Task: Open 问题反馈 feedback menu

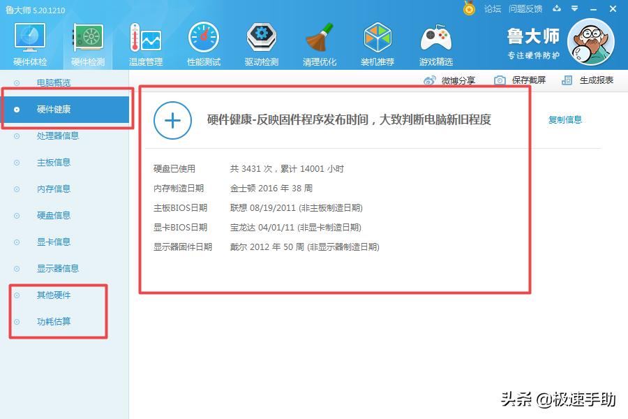Action: [x=524, y=9]
